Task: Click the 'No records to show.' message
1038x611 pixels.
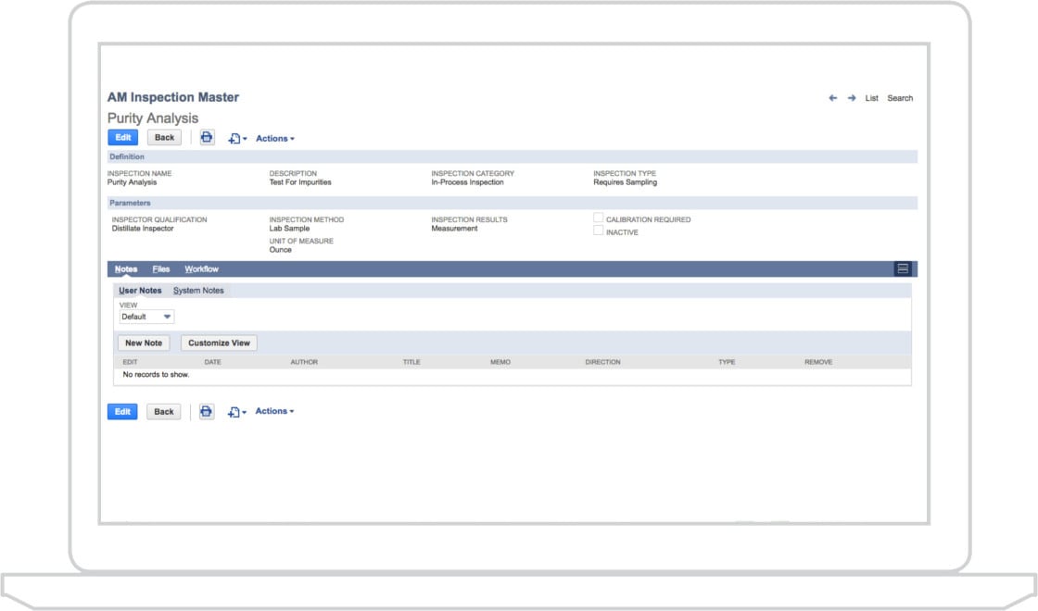Action: pyautogui.click(x=156, y=375)
